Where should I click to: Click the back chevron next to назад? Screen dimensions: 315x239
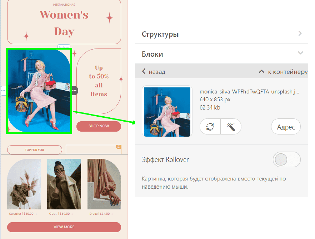144,71
